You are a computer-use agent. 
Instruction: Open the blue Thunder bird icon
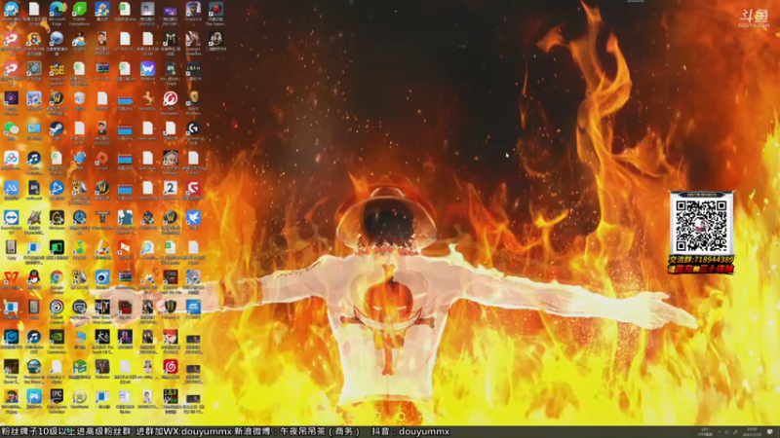click(x=193, y=218)
